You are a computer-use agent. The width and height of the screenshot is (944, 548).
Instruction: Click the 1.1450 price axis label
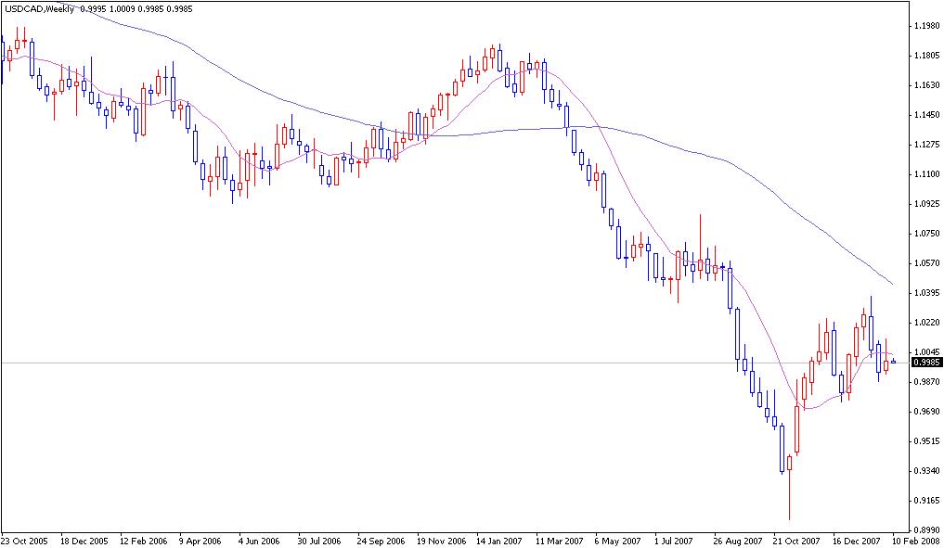tap(927, 114)
